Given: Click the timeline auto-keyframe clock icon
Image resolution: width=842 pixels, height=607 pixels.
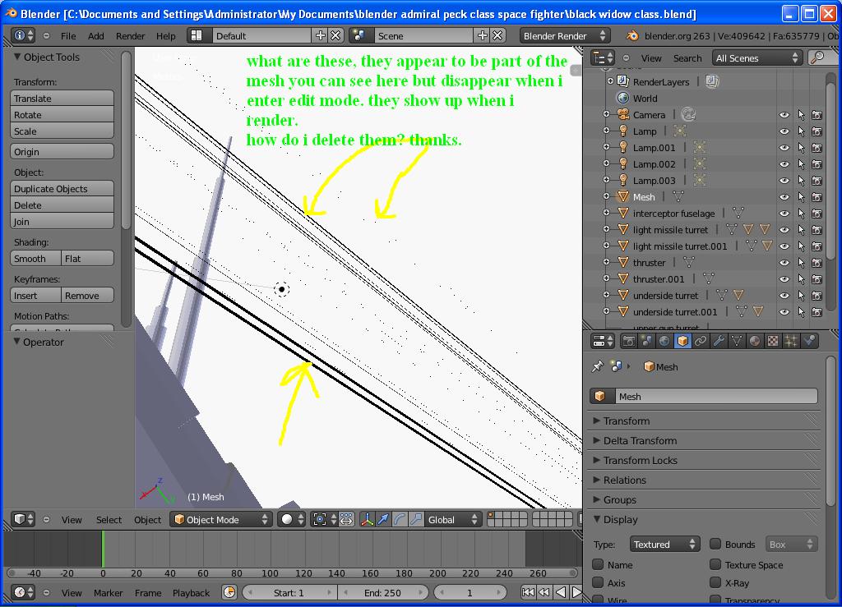Looking at the screenshot, I should click(x=229, y=592).
